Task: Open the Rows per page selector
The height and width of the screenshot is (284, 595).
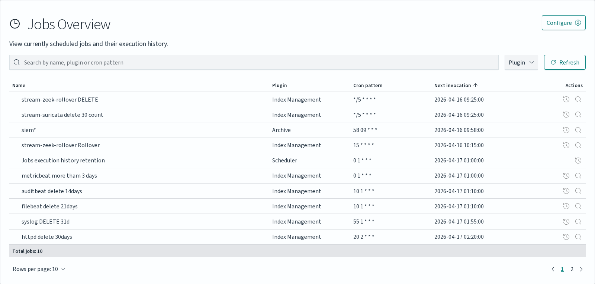Action: tap(39, 269)
